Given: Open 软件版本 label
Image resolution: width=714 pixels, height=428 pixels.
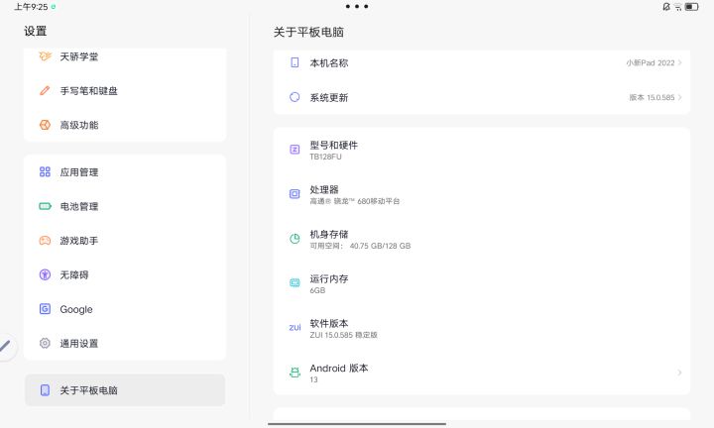Looking at the screenshot, I should pos(329,323).
